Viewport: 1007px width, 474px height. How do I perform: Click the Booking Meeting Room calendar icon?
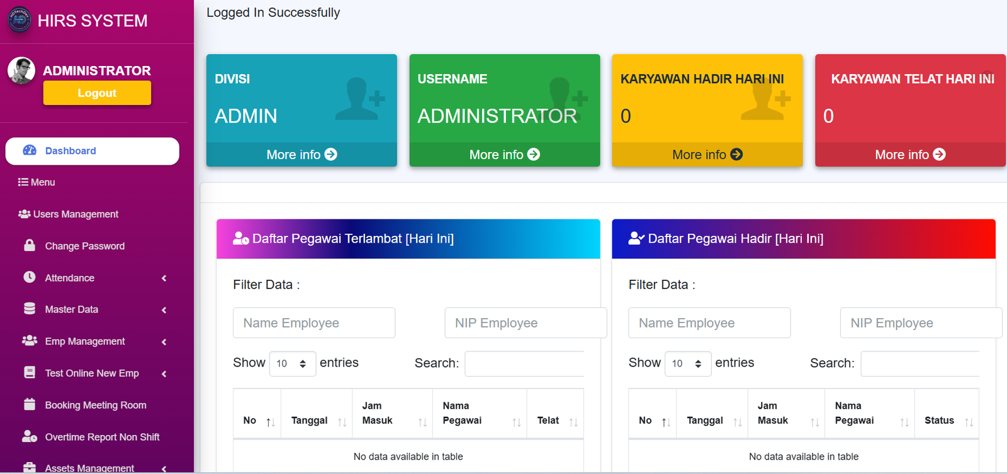tap(30, 404)
